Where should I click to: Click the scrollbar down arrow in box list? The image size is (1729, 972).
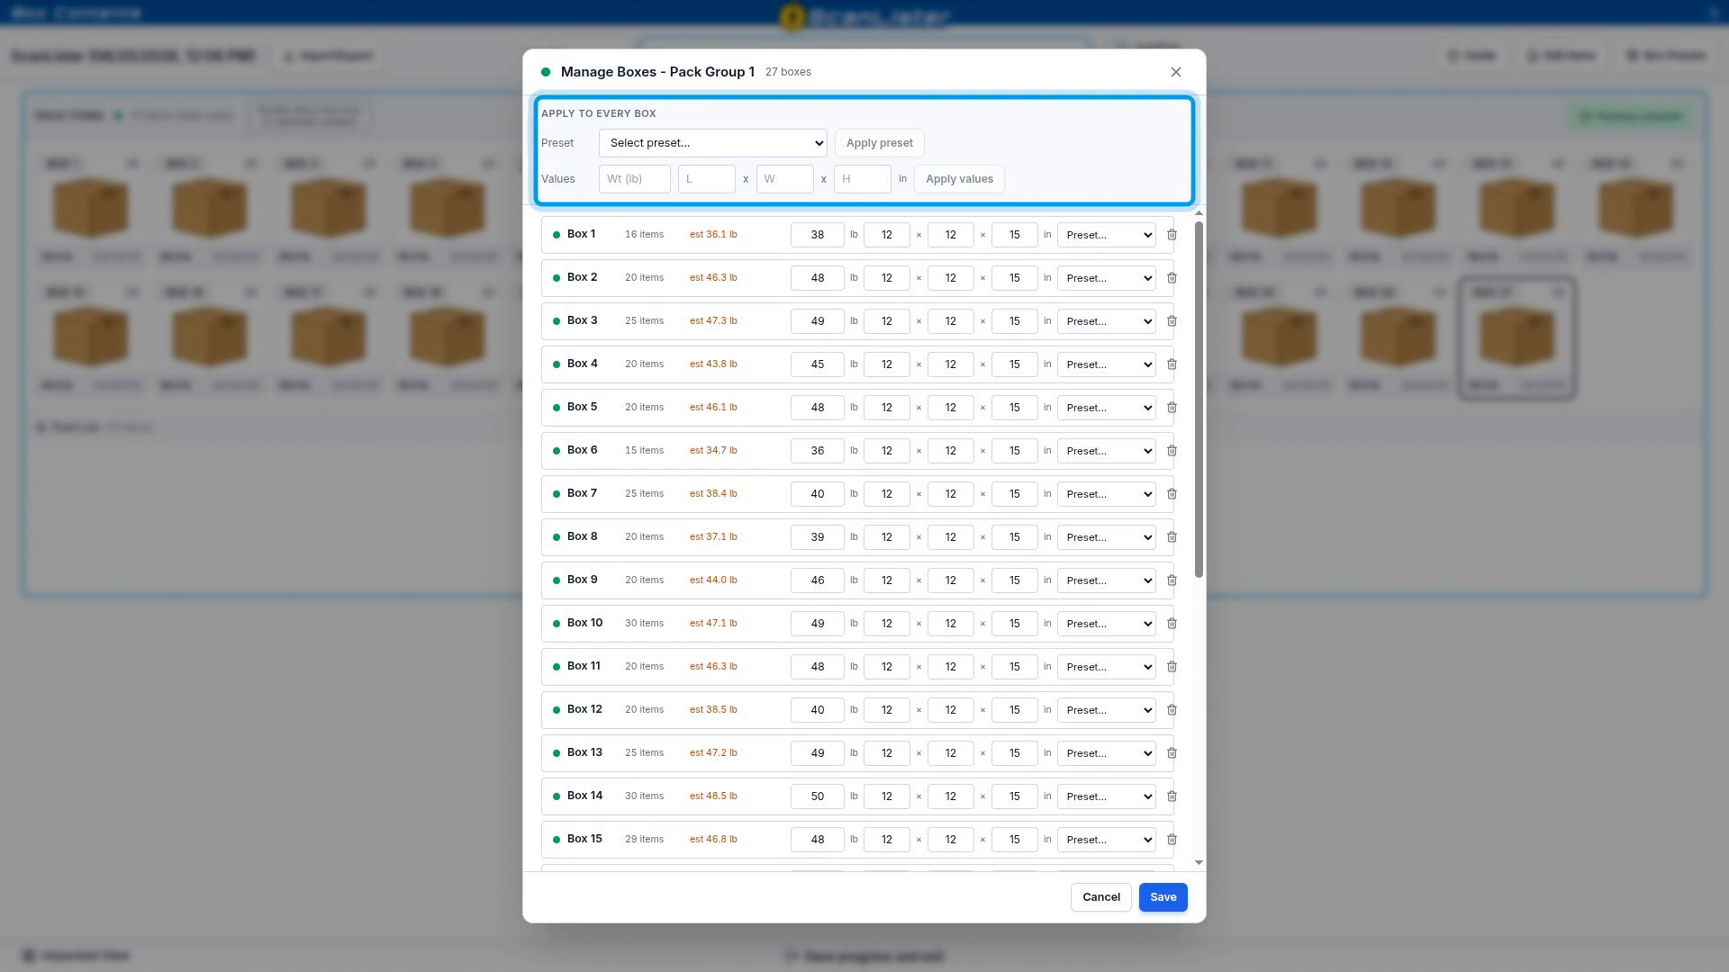1199,862
